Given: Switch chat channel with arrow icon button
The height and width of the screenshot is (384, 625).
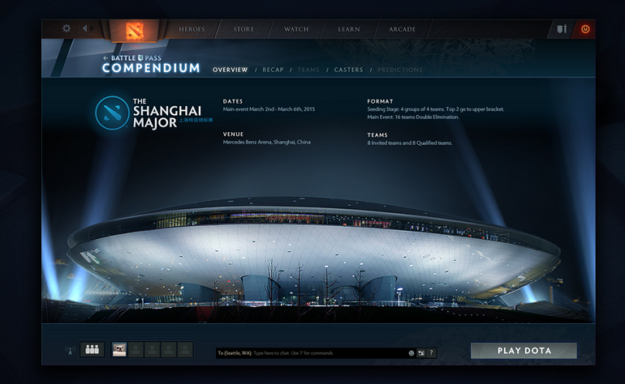Looking at the screenshot, I should click(421, 353).
